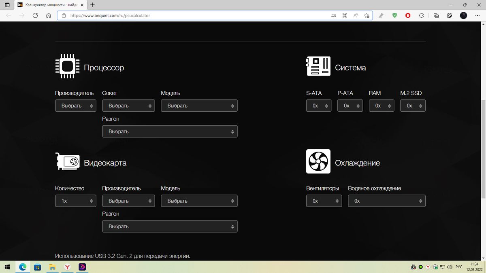Click the USB 3.2 Gen. 2 text line
Screen dimensions: 486x273
pyautogui.click(x=123, y=256)
